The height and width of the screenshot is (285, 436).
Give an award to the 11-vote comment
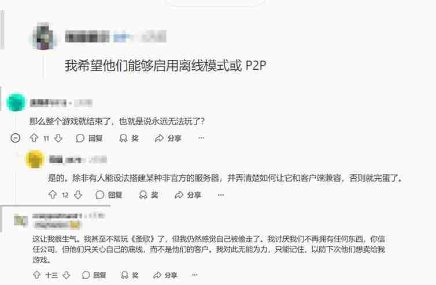(129, 138)
